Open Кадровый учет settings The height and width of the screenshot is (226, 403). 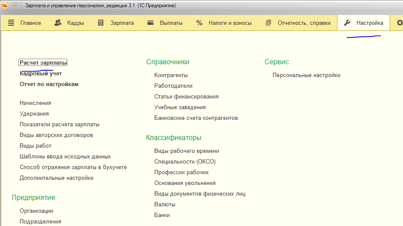click(41, 73)
